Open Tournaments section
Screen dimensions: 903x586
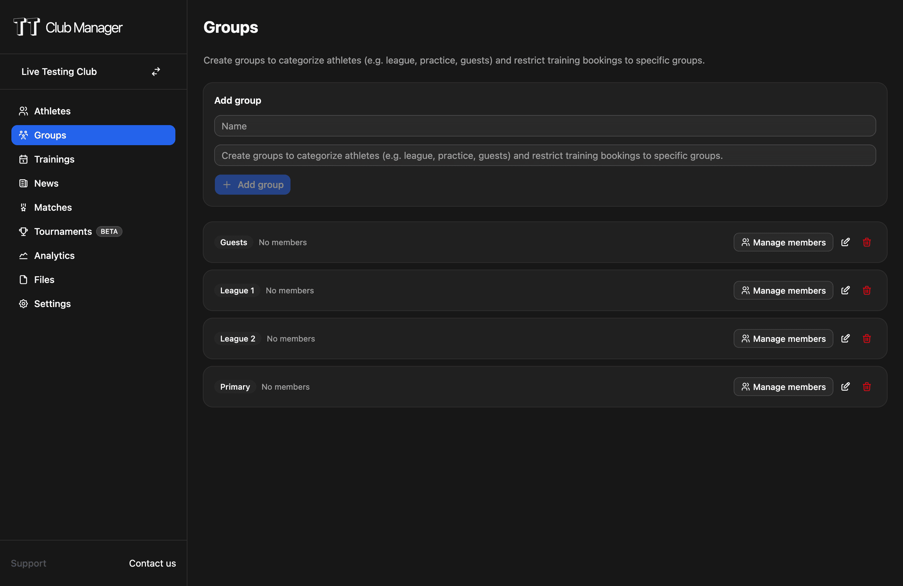click(93, 231)
